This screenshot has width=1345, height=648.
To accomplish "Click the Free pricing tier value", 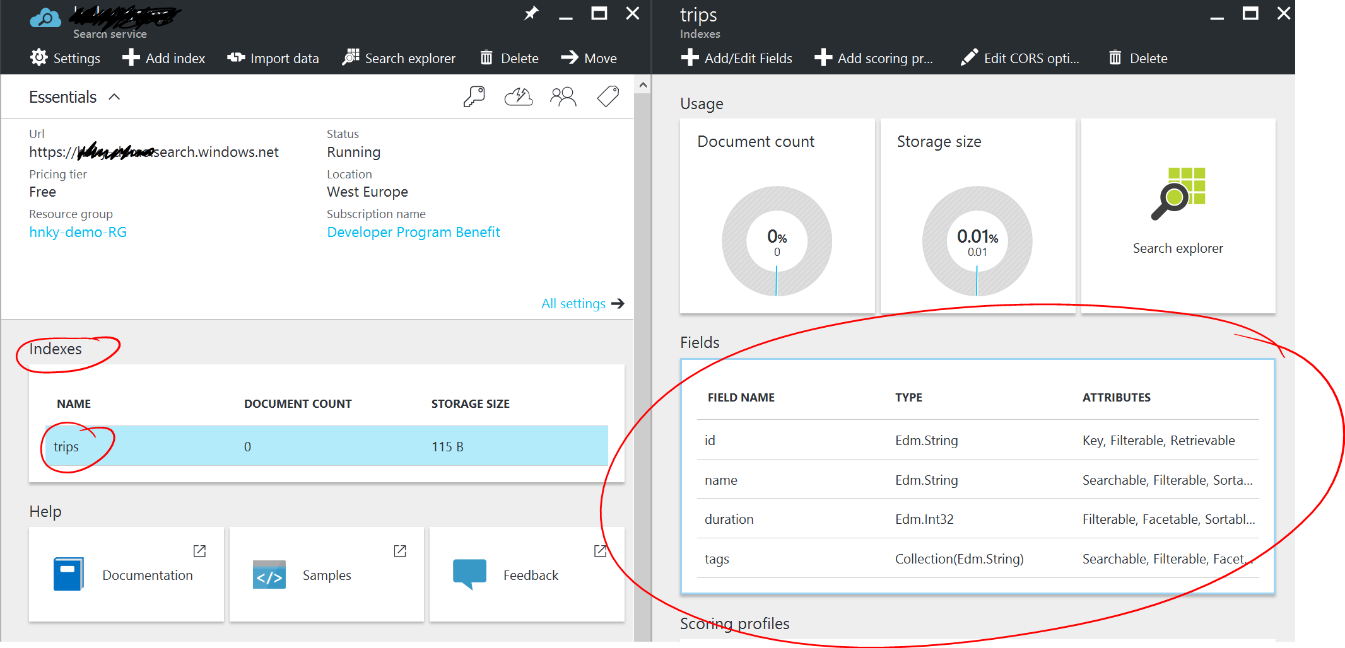I will pyautogui.click(x=42, y=192).
